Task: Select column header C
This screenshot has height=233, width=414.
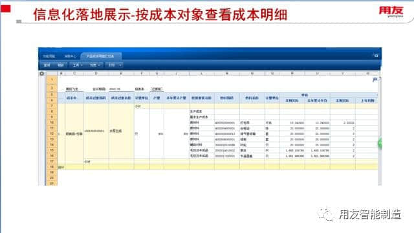Action: click(74, 73)
